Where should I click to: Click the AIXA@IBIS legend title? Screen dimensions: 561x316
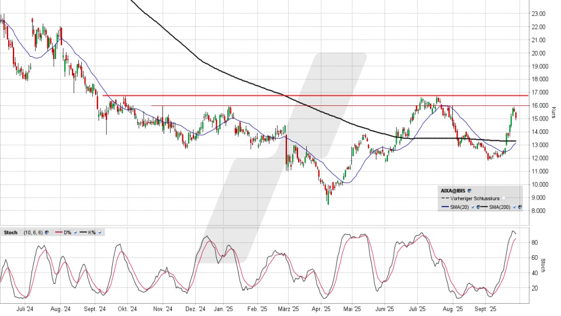tap(453, 191)
